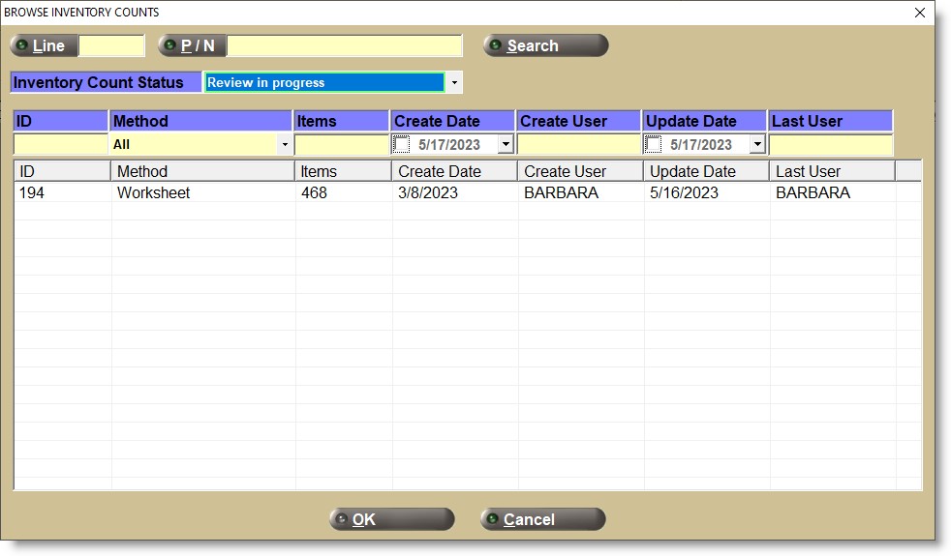Viewport: 951px width, 556px height.
Task: Click the ID filter input field
Action: tap(60, 145)
